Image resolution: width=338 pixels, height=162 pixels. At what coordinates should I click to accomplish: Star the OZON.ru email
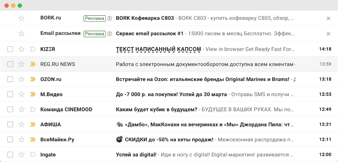coord(21,79)
